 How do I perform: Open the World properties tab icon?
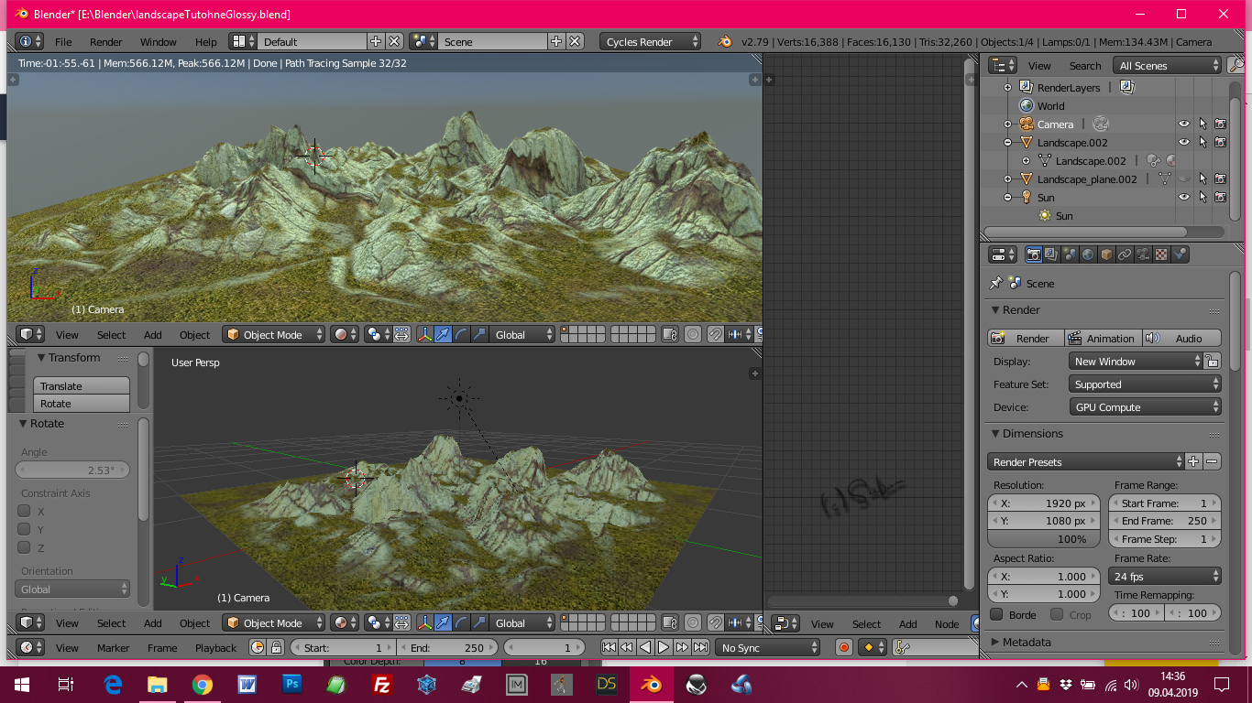1088,254
